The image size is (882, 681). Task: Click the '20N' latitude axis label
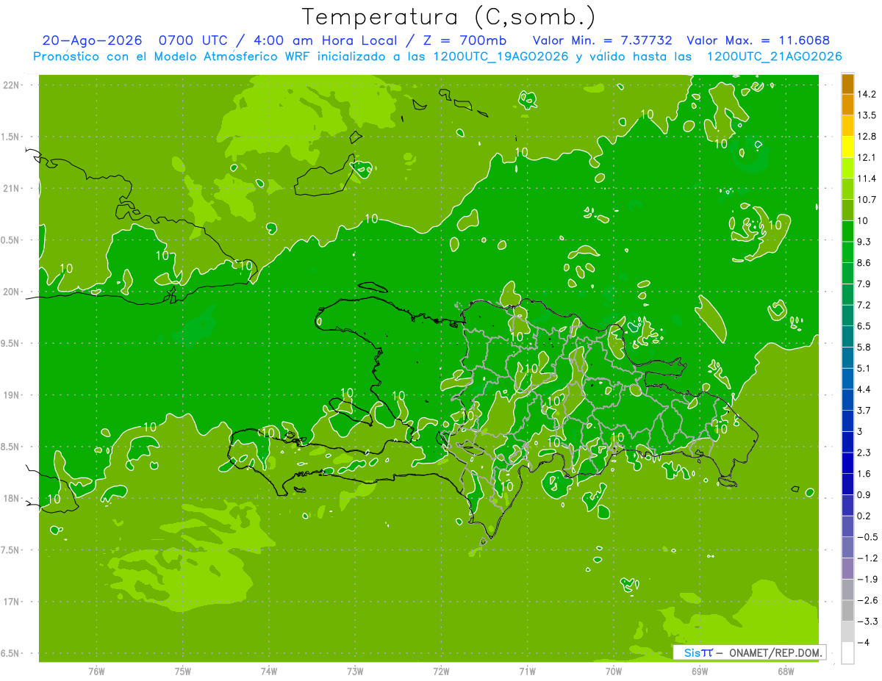point(12,292)
